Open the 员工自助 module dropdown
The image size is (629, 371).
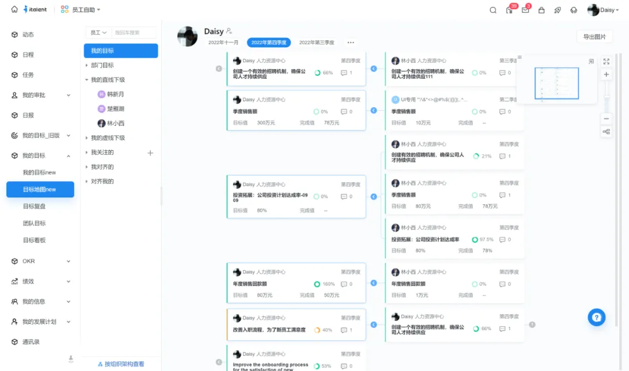click(x=85, y=10)
